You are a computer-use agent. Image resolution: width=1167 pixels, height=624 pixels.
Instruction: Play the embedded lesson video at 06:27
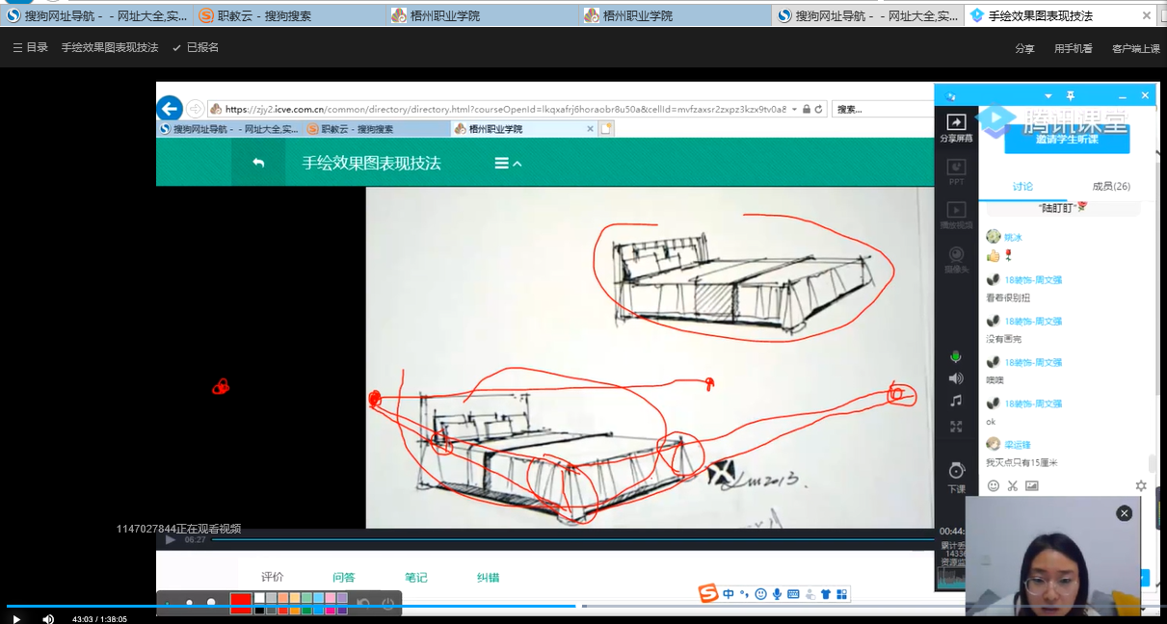pyautogui.click(x=171, y=540)
